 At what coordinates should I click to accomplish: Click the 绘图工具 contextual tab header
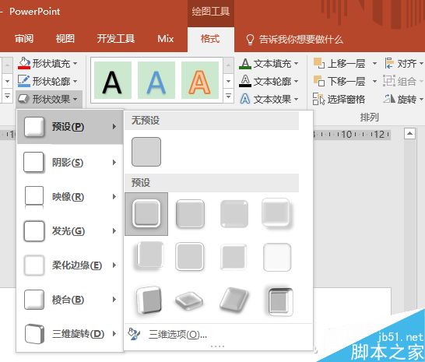211,12
